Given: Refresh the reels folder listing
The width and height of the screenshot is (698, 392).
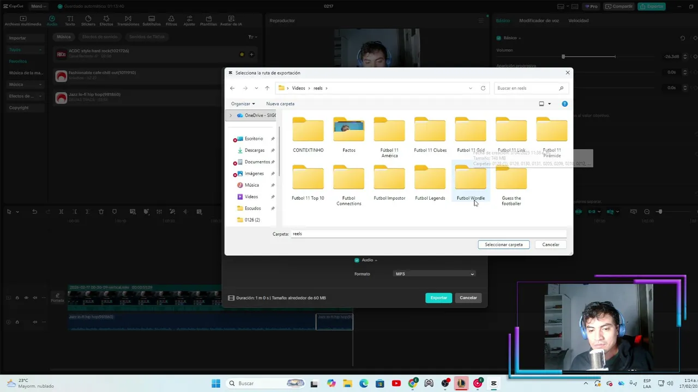Looking at the screenshot, I should pyautogui.click(x=483, y=88).
